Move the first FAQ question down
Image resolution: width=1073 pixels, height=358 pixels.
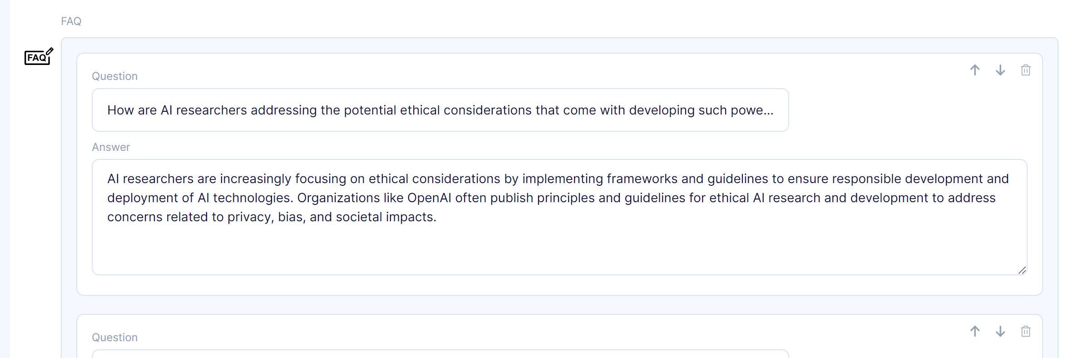pyautogui.click(x=1000, y=70)
